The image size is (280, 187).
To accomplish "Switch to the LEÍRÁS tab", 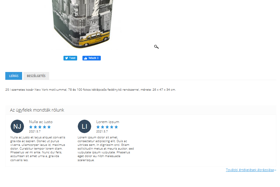I will [14, 76].
